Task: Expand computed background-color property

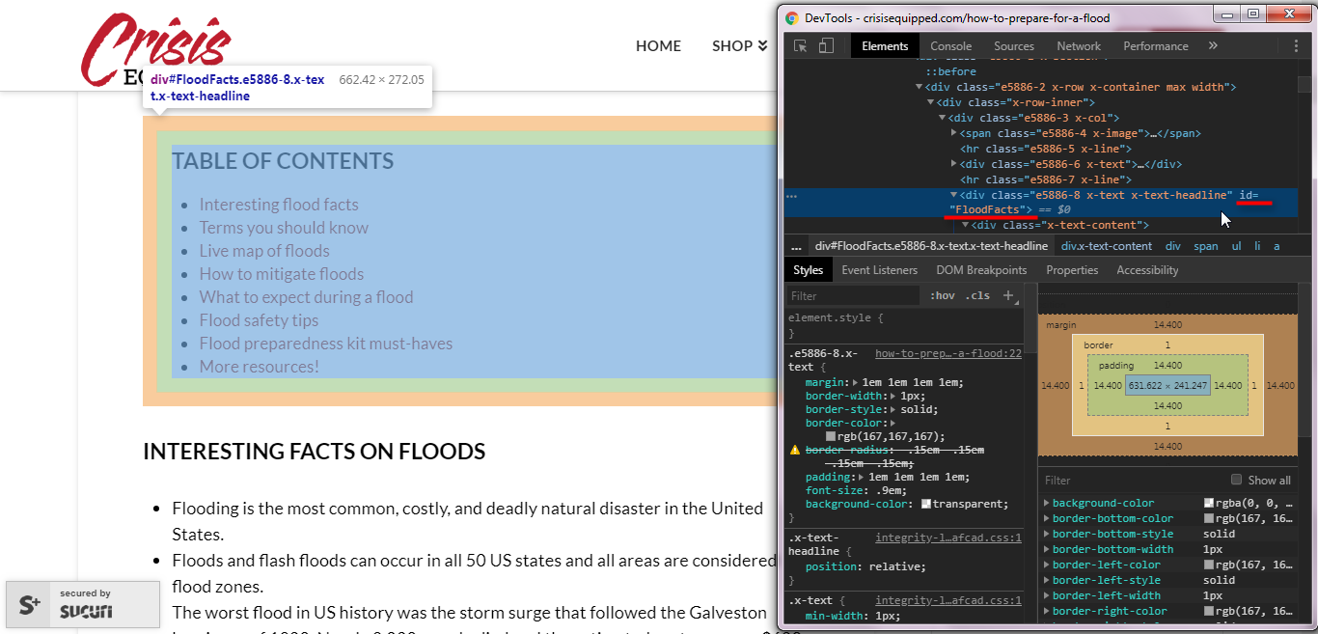Action: pos(1047,503)
